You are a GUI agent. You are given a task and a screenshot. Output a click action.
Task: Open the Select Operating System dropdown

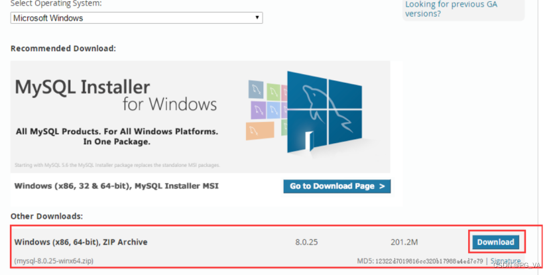[x=137, y=18]
